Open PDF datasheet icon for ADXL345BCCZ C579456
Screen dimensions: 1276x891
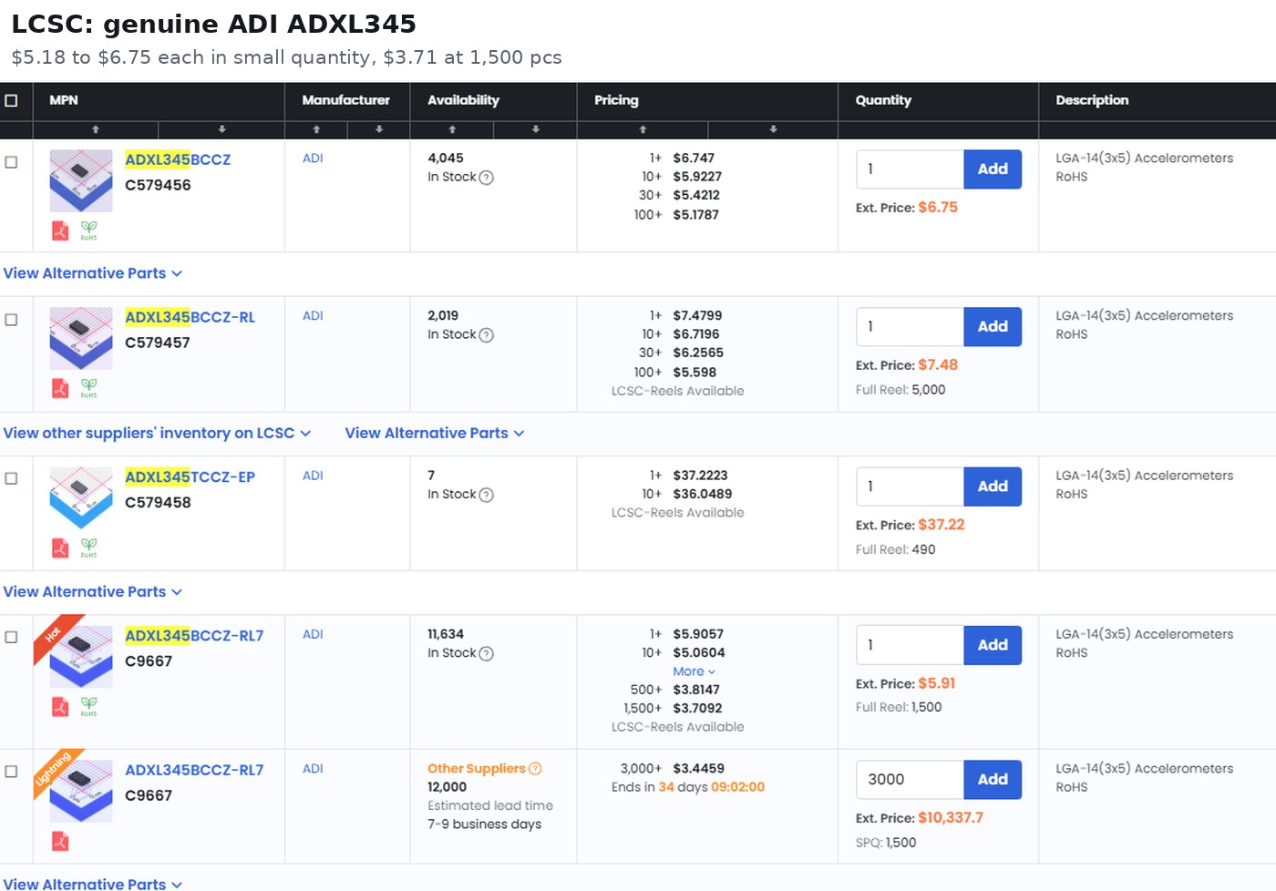60,230
